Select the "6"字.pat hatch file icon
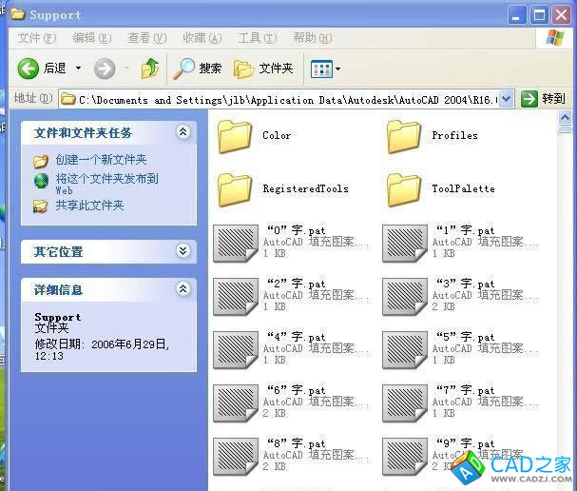 [x=236, y=403]
